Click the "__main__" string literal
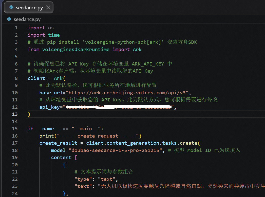The height and width of the screenshot is (197, 265). tap(86, 129)
